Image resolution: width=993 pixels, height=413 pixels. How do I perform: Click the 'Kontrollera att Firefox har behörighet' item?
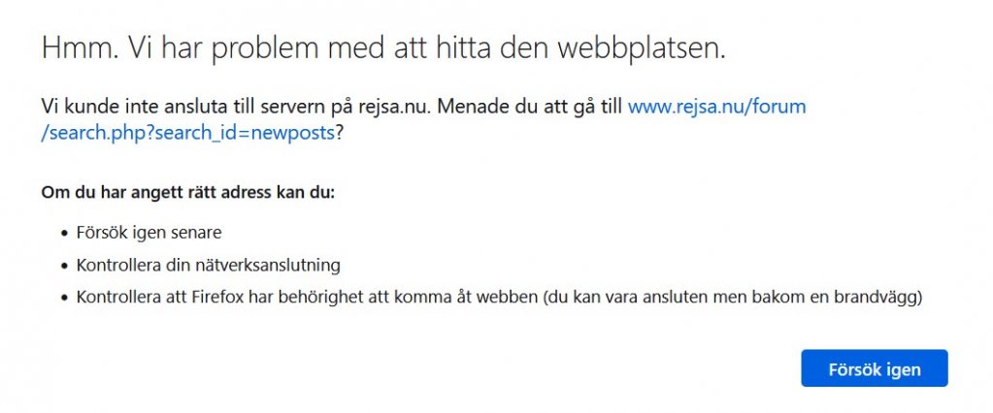(x=499, y=298)
